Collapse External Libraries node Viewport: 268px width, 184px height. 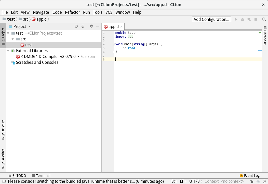8,51
